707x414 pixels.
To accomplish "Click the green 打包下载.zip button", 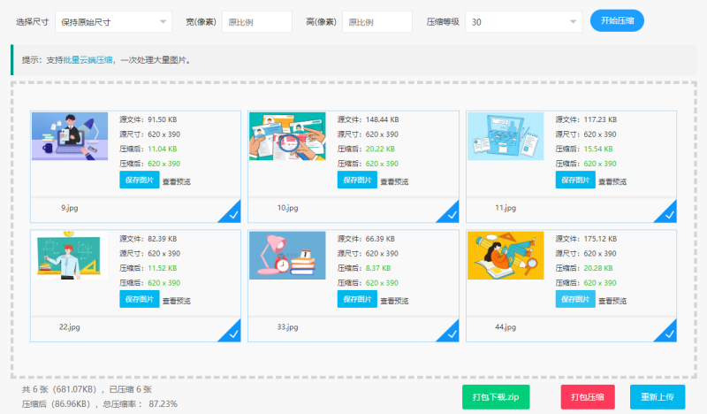I will click(x=496, y=397).
